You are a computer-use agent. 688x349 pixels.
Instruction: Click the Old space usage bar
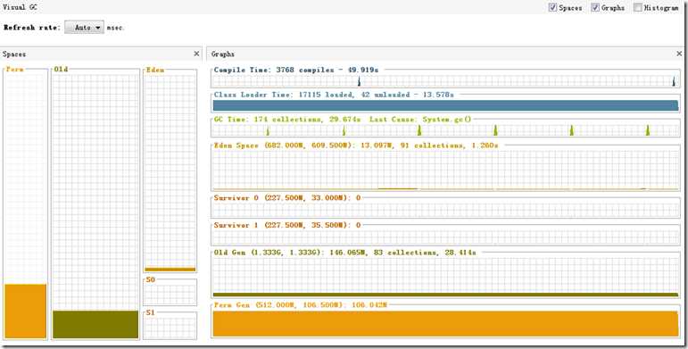coord(95,324)
